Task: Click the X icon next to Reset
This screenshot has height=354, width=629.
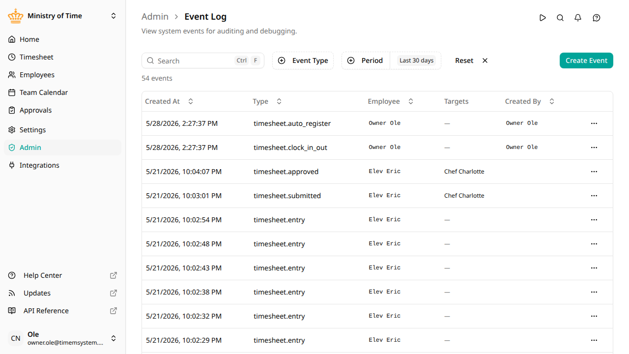Action: coord(485,60)
